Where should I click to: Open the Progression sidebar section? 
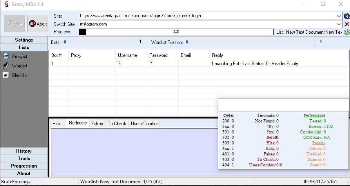tap(24, 166)
